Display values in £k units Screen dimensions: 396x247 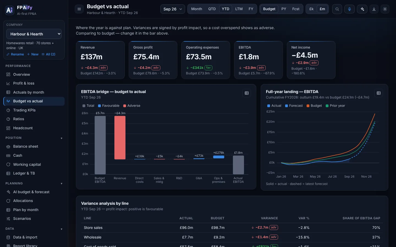click(x=312, y=9)
